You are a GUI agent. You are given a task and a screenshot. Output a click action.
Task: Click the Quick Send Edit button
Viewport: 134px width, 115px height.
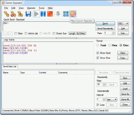coord(123,28)
